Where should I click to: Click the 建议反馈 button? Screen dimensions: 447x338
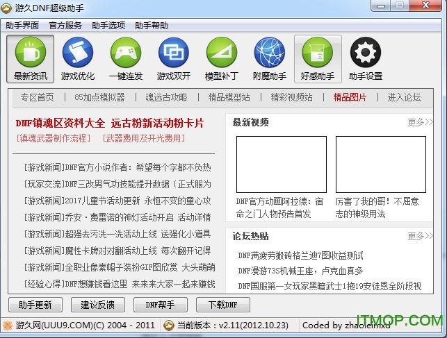(x=98, y=305)
